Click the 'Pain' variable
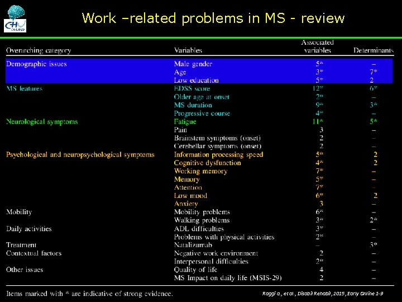Viewport: 402px width, 302px height. click(x=180, y=130)
